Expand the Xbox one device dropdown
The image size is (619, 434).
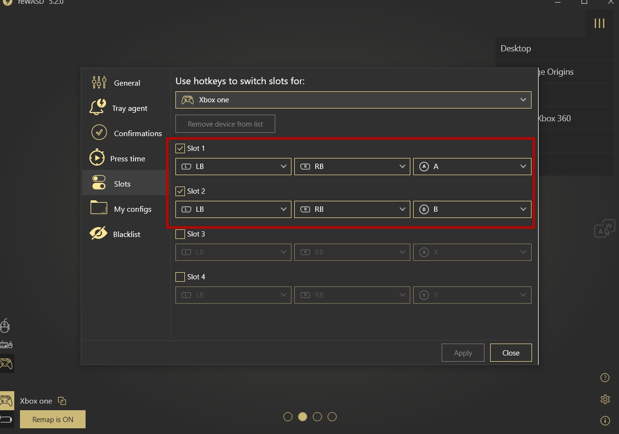pos(353,100)
